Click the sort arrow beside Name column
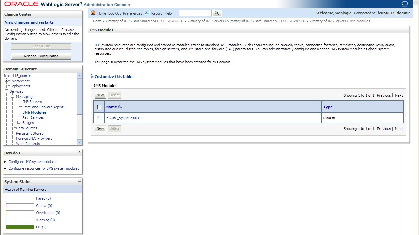Screen dimensions: 419x235 click(x=120, y=107)
